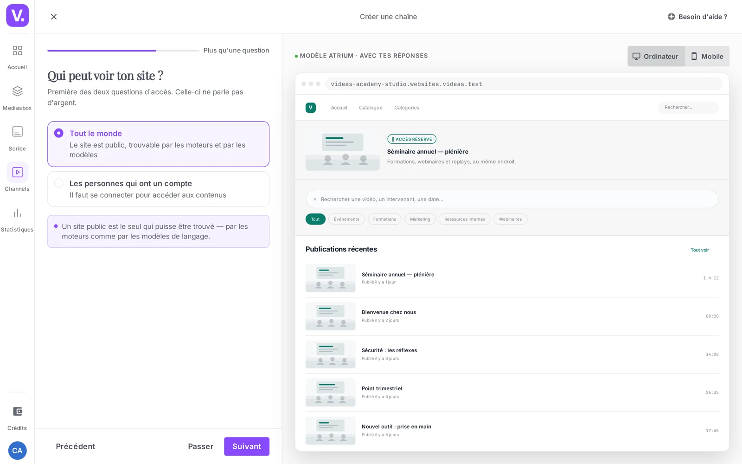Click the Accès réservé badge

[x=412, y=139]
